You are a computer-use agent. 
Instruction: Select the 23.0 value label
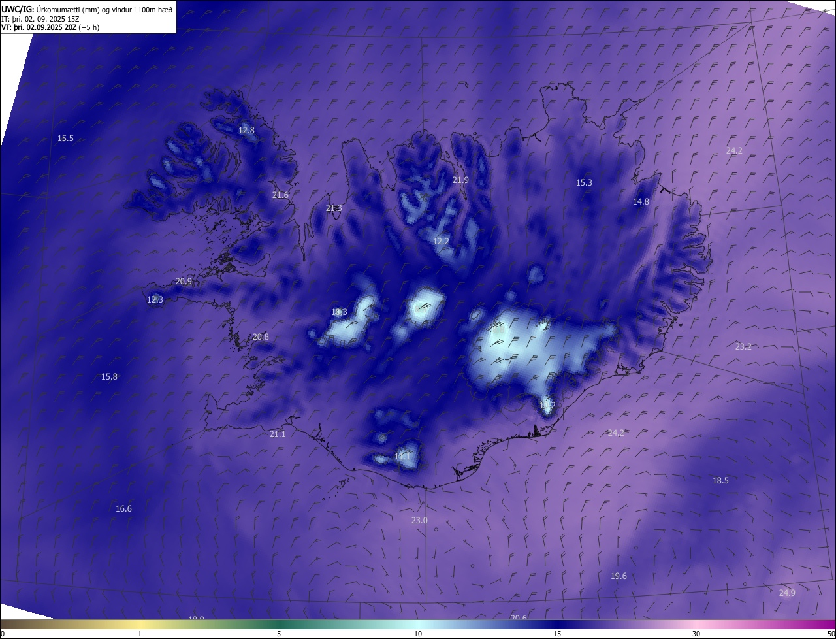coord(419,520)
